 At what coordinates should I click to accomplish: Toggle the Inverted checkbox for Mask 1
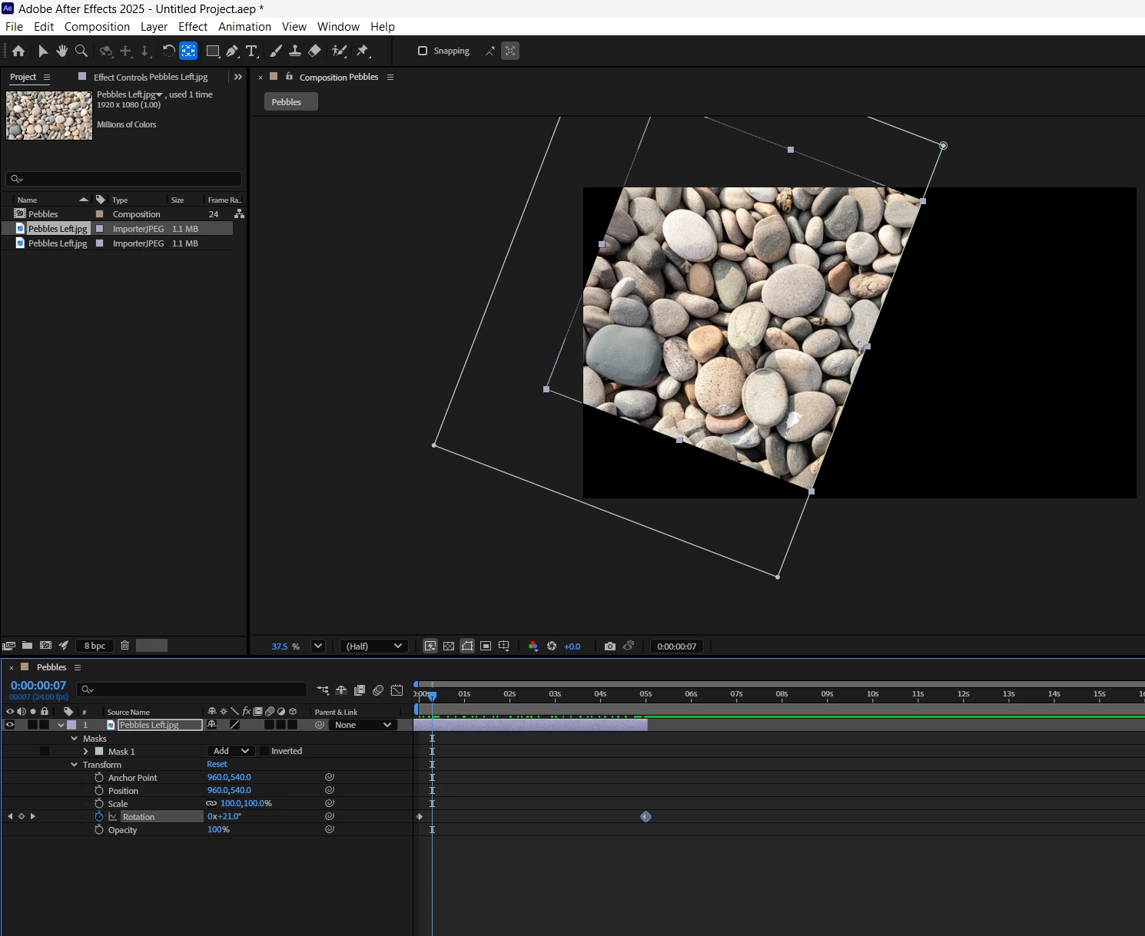(x=264, y=751)
